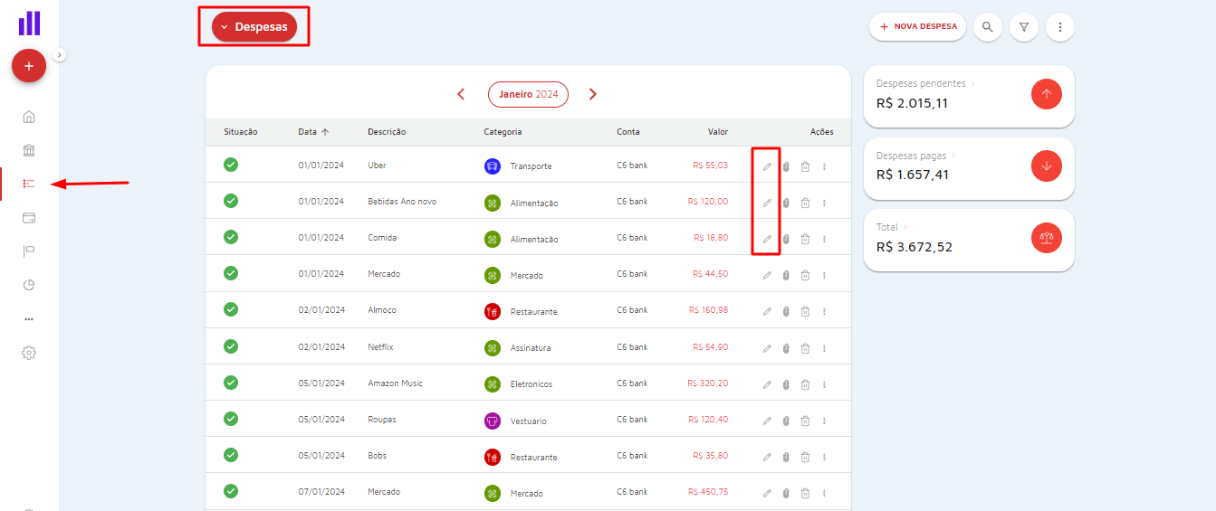Open the search magnifier button
The image size is (1216, 511).
coord(988,27)
